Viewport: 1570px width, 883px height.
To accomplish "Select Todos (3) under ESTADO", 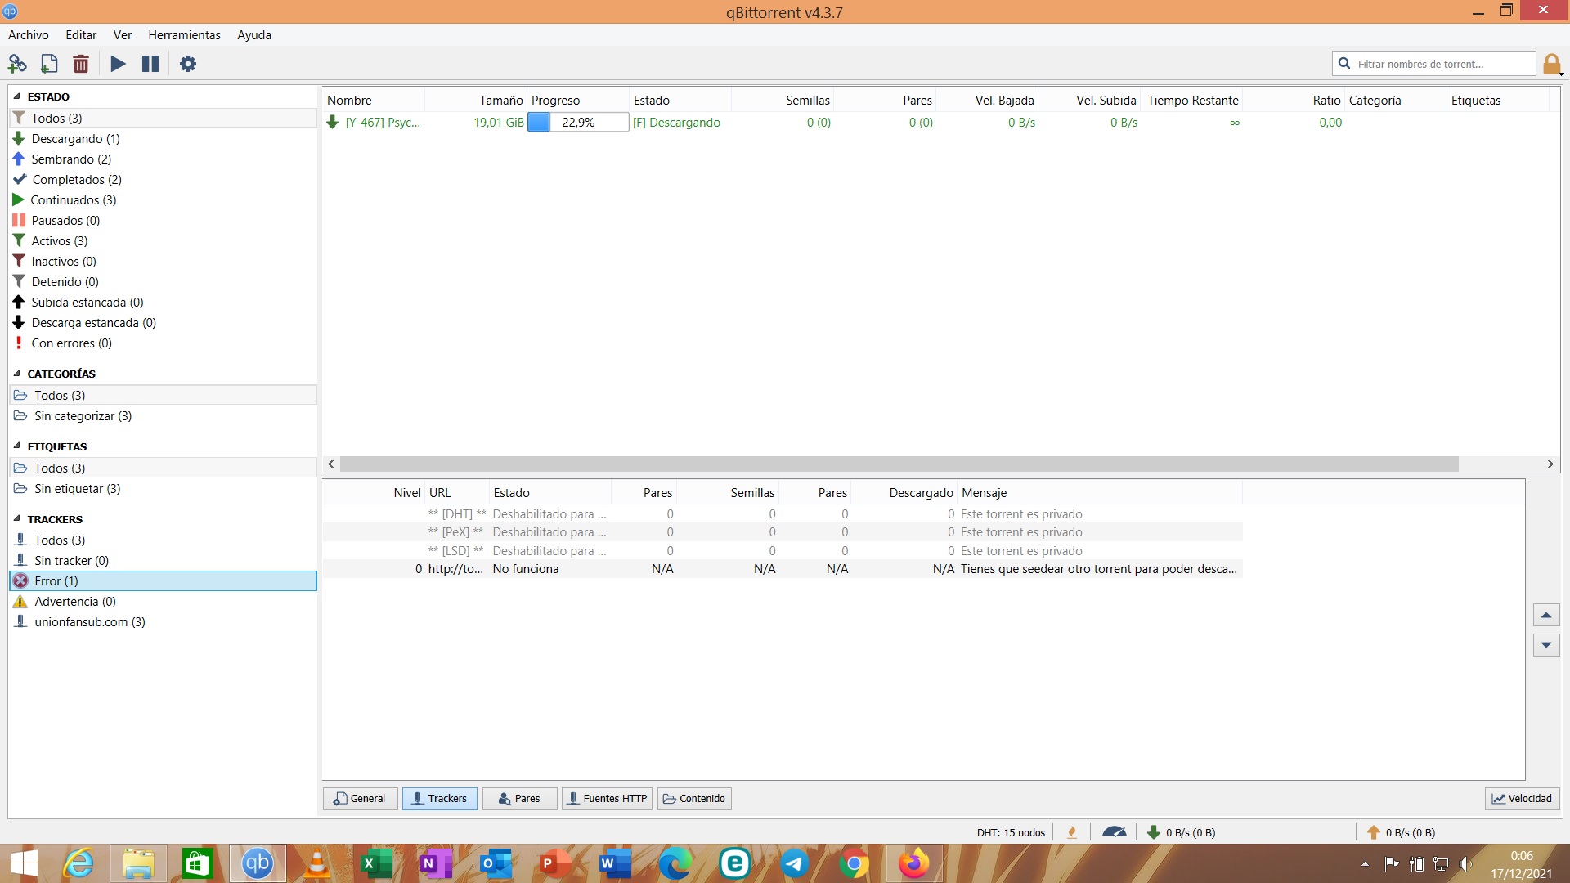I will coord(163,119).
